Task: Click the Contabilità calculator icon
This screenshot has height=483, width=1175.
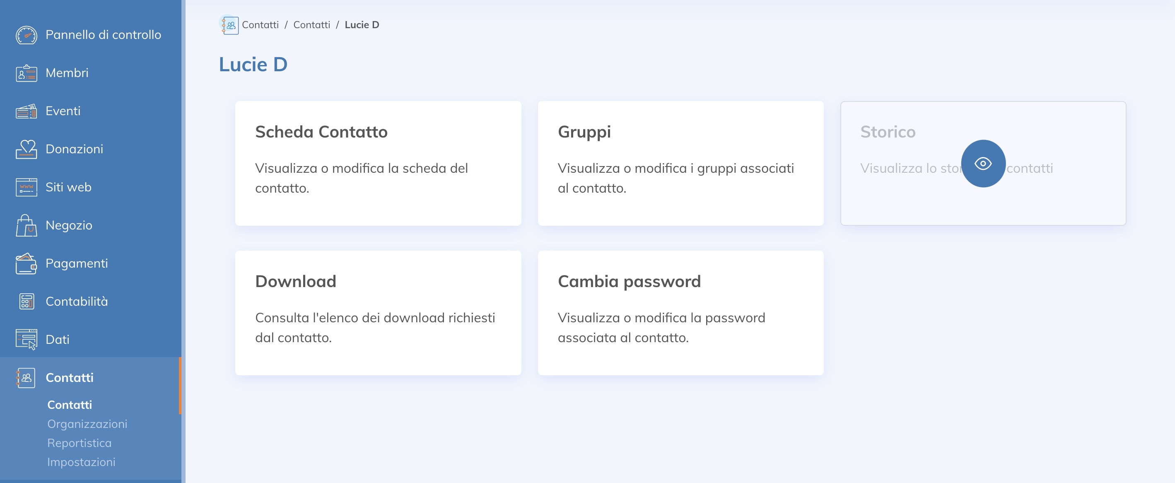Action: pyautogui.click(x=27, y=302)
